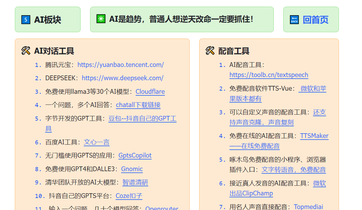Click the blue "5" badge in AI板块 header
The width and height of the screenshot is (362, 210).
point(25,20)
